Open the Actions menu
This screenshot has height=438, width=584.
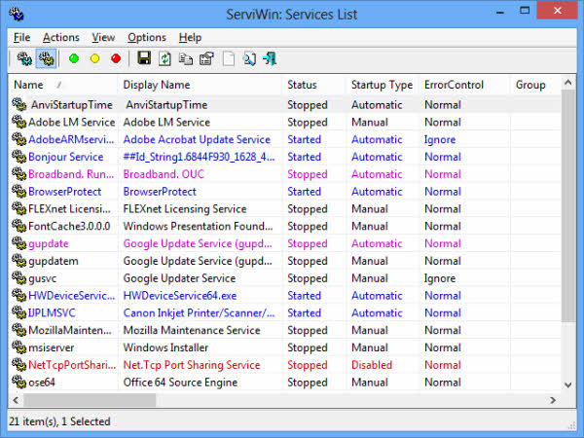point(61,37)
